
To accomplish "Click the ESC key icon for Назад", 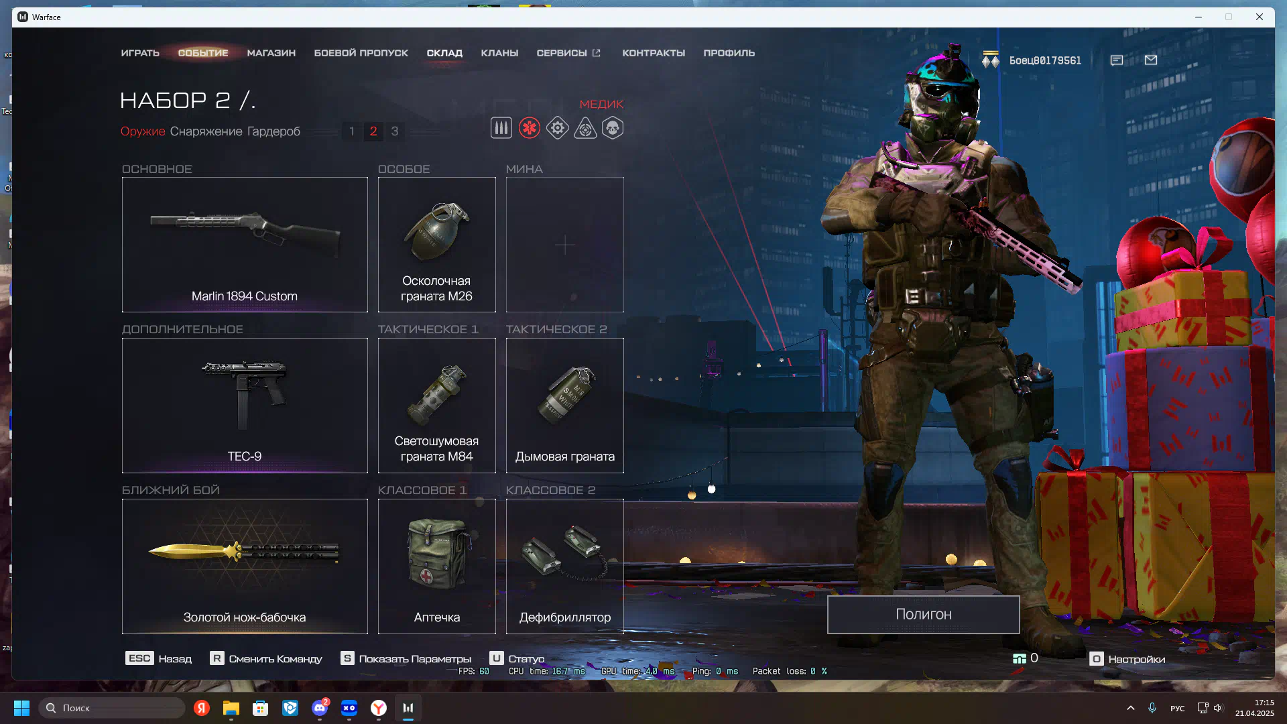I will click(139, 658).
